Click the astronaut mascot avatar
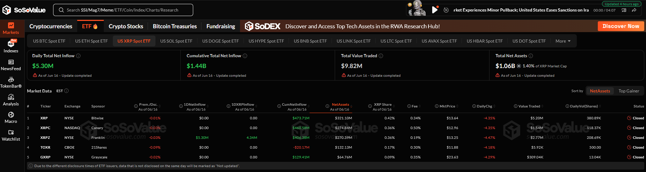Viewport: 646px width, 172px height. point(417,8)
